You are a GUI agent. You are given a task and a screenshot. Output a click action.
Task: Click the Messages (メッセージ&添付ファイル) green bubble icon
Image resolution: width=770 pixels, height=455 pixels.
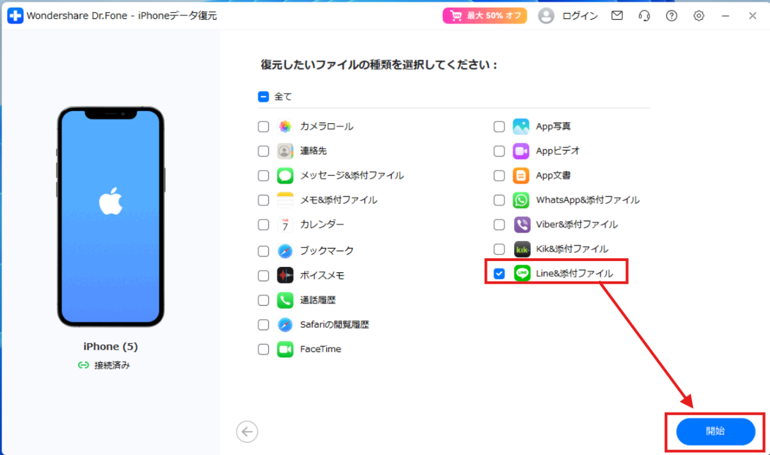coord(285,175)
